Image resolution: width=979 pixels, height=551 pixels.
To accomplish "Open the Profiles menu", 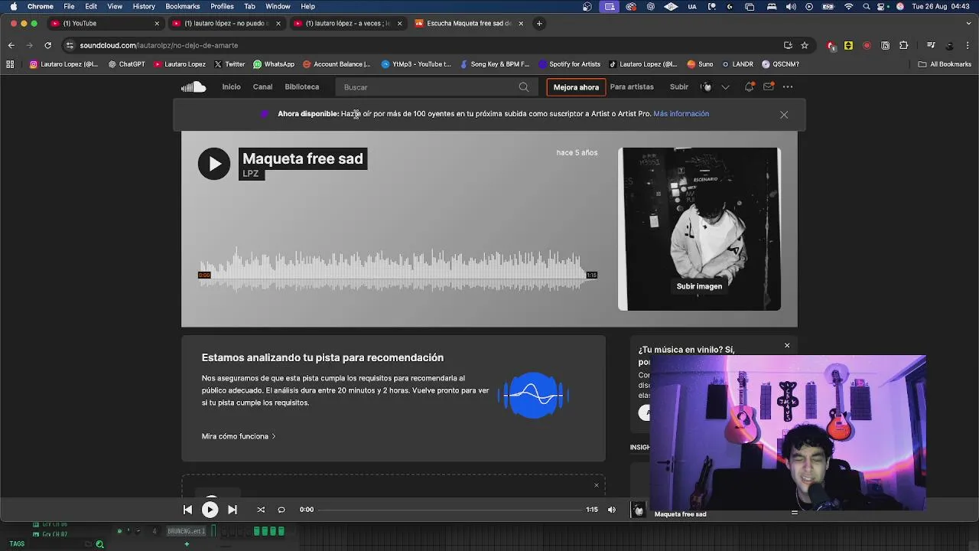I will tap(222, 6).
